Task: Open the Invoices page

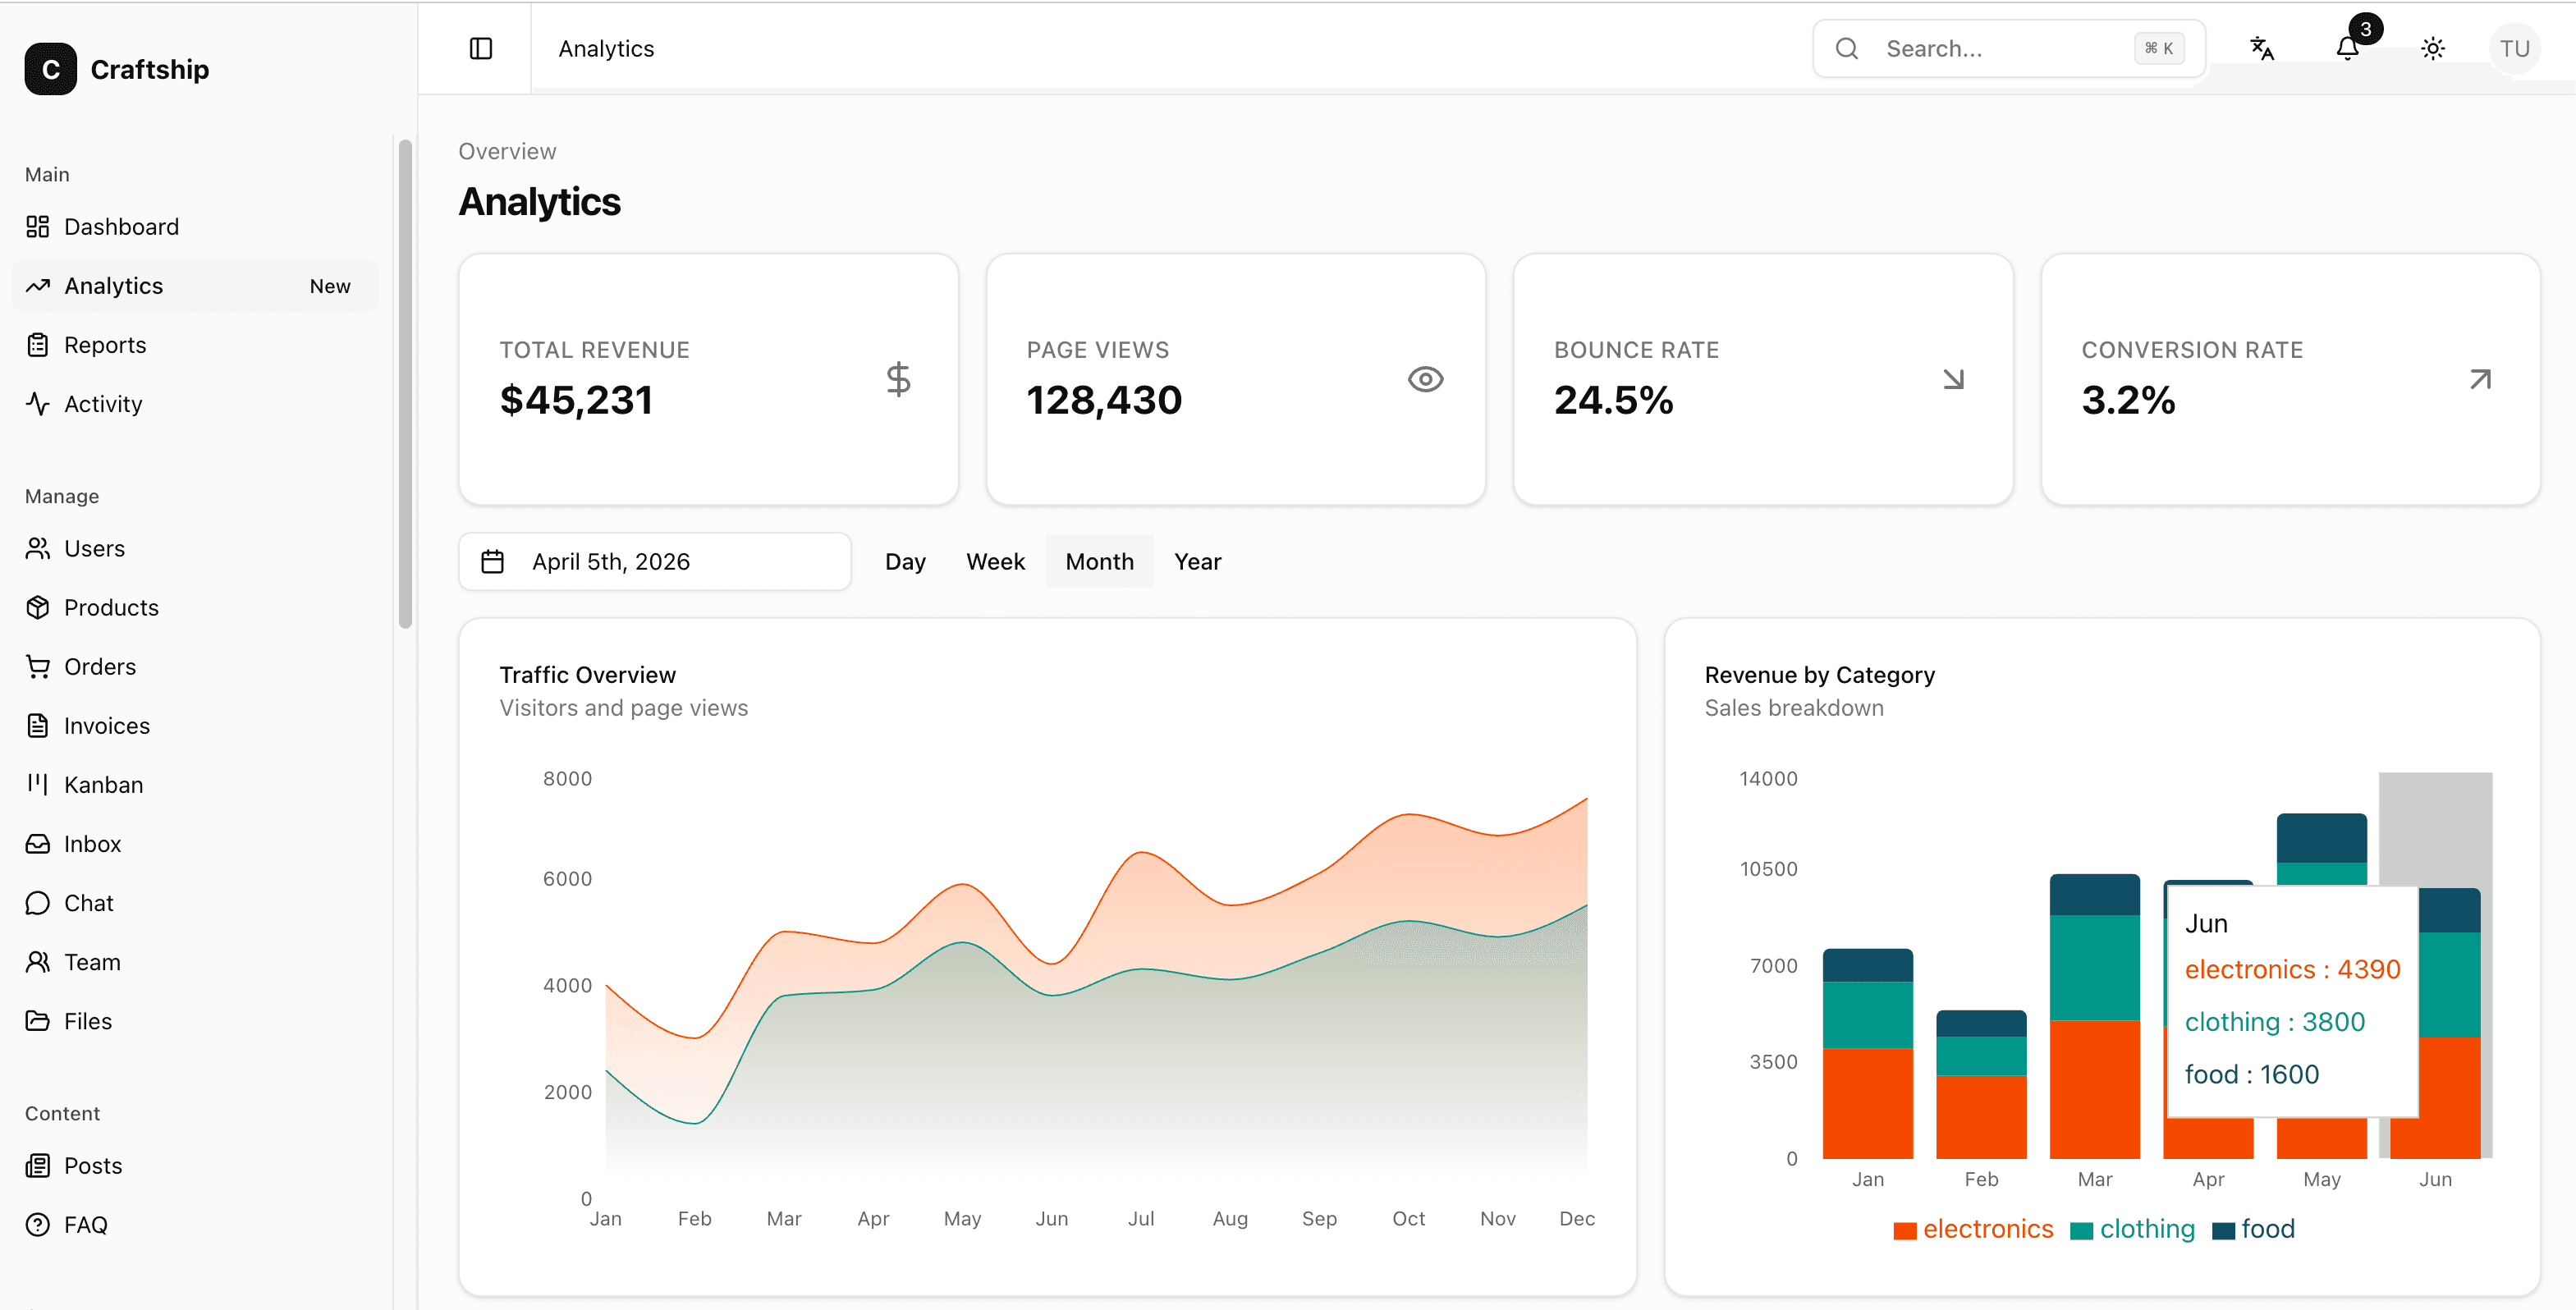Action: coord(106,725)
